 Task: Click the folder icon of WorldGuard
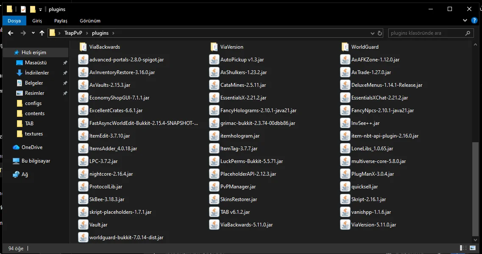345,47
